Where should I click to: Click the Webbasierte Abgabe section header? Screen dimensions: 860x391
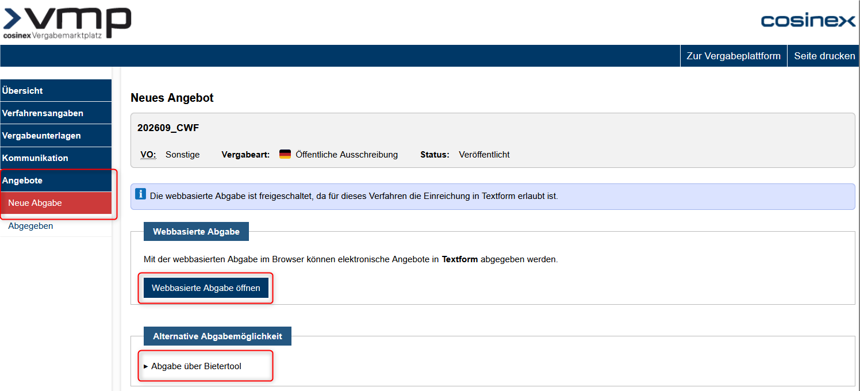[196, 232]
